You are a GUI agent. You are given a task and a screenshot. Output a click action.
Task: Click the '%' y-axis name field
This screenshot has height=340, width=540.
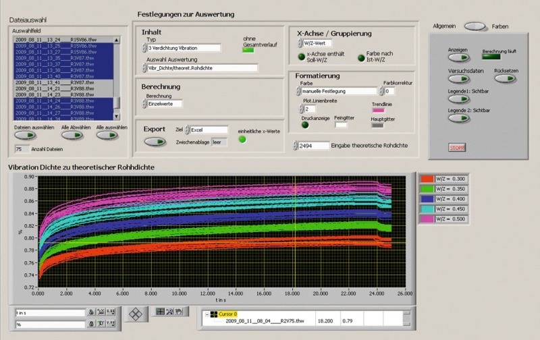pyautogui.click(x=50, y=324)
